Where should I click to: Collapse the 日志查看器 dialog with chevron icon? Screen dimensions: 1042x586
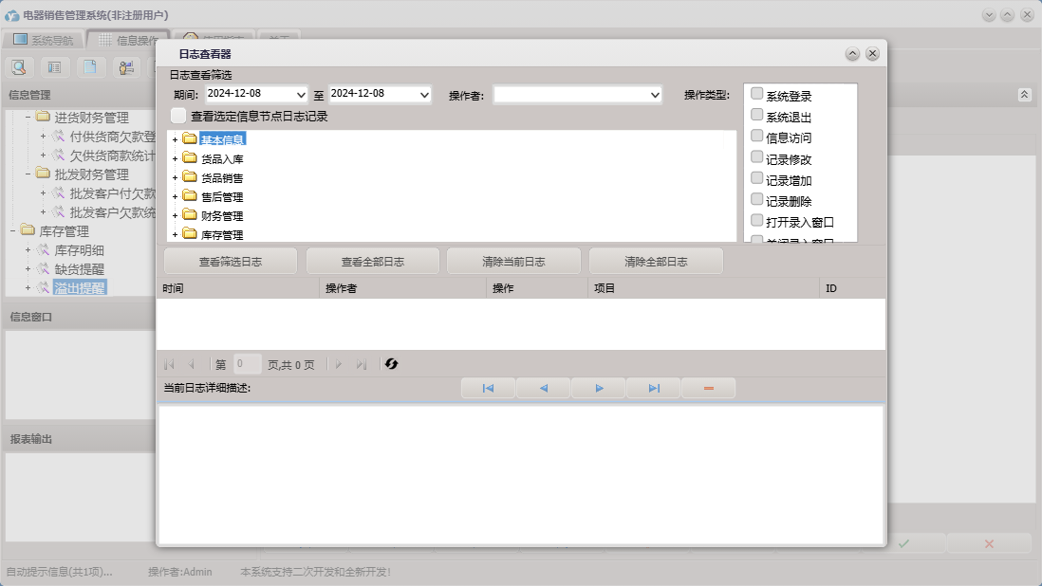click(852, 54)
